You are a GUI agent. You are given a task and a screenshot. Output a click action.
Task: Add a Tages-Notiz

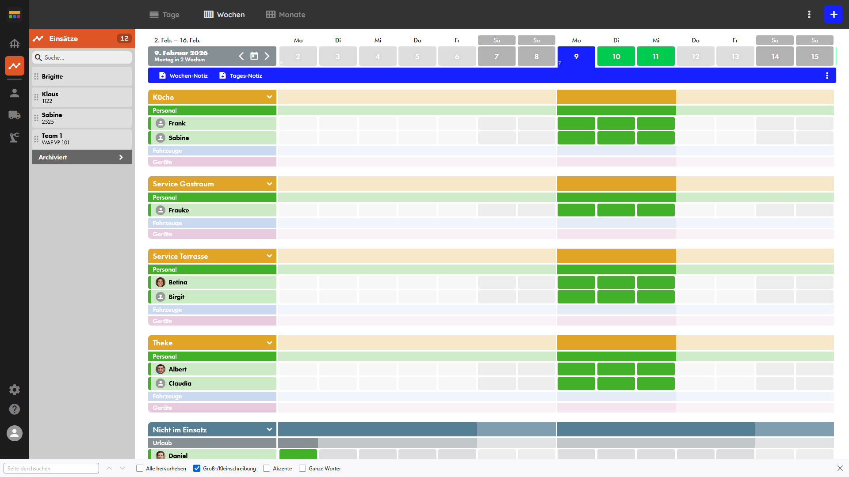click(x=241, y=76)
